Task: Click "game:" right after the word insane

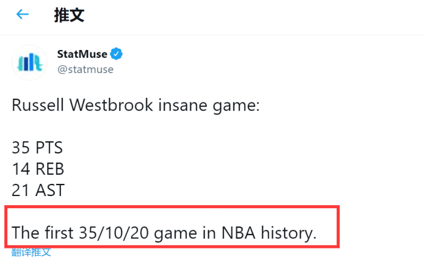Action: pos(237,106)
